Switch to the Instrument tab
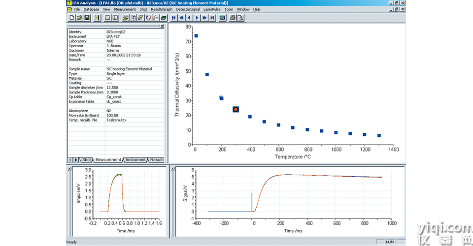The height and width of the screenshot is (246, 473). [135, 160]
